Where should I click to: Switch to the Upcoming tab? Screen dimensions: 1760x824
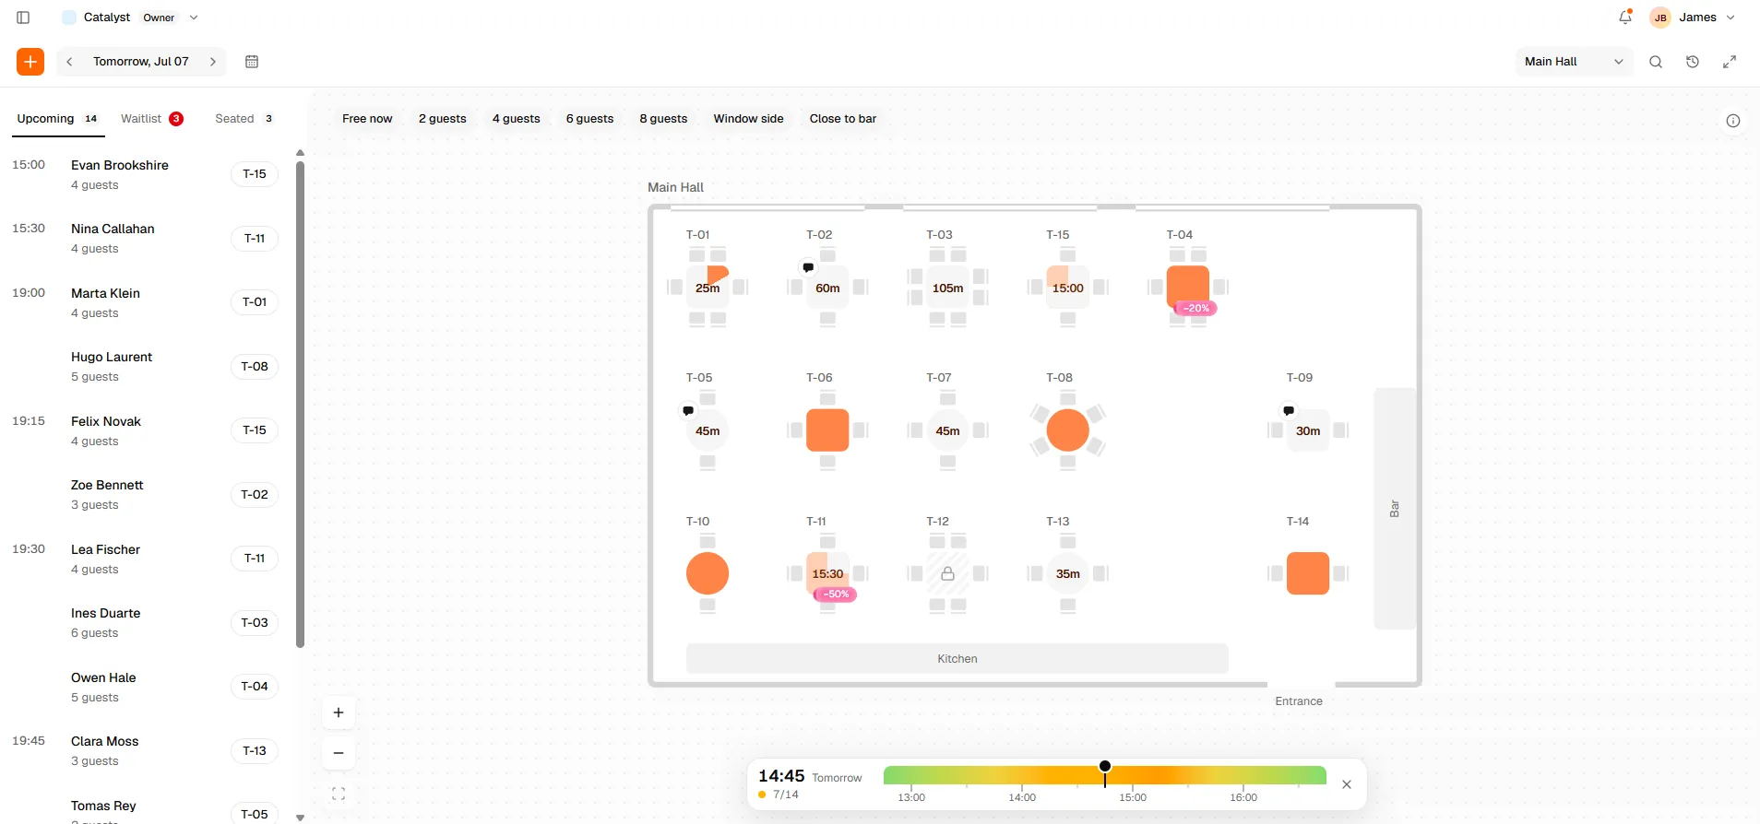[x=57, y=119]
